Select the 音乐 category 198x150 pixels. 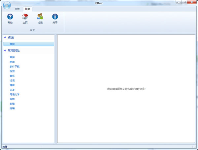(12, 76)
